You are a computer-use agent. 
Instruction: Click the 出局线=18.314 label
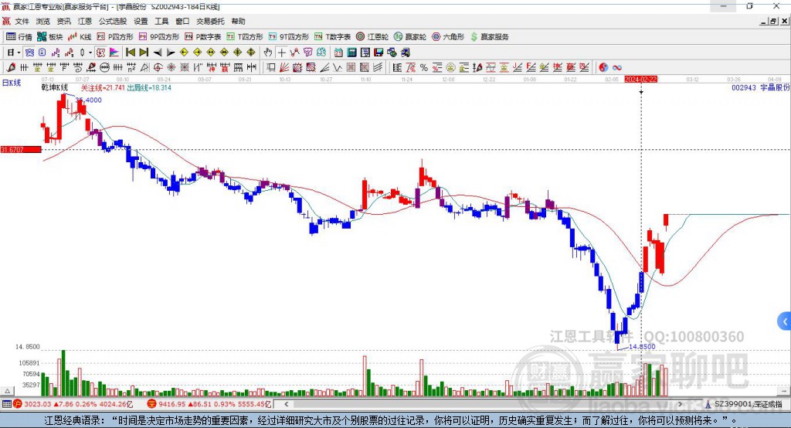149,88
